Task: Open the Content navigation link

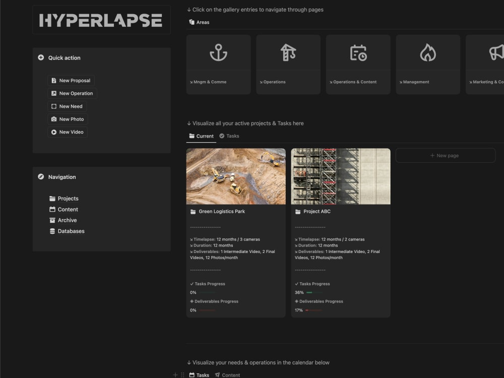Action: pyautogui.click(x=64, y=209)
